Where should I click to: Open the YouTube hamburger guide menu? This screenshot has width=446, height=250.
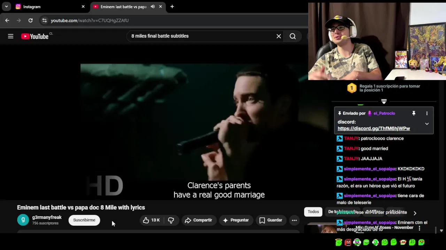tap(10, 36)
